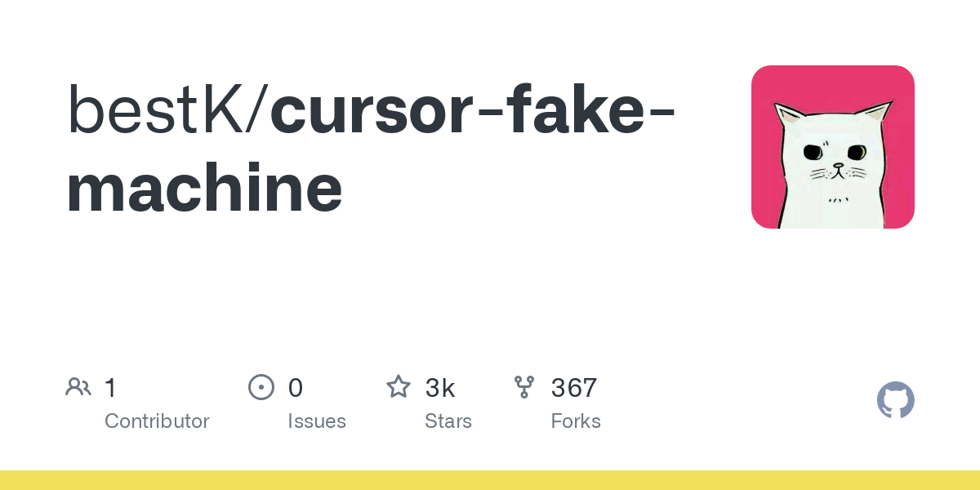Click the Forks label

576,421
